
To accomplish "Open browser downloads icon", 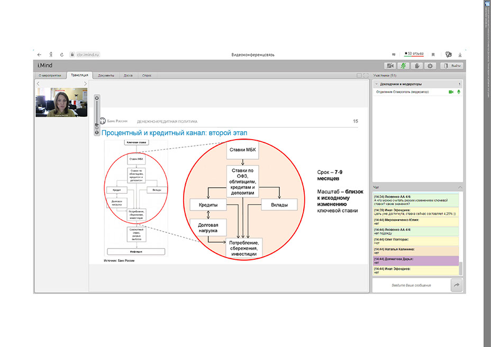I will click(460, 54).
